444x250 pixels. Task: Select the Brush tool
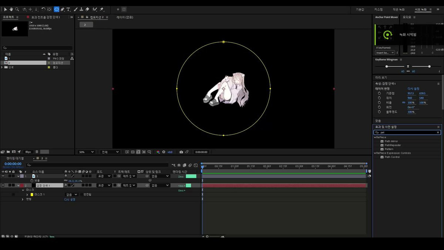(x=75, y=9)
